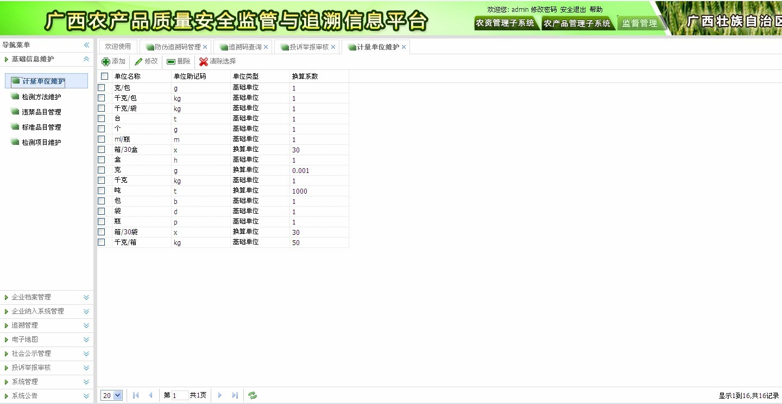Click the first page arrow icon
This screenshot has width=782, height=404.
pyautogui.click(x=135, y=395)
